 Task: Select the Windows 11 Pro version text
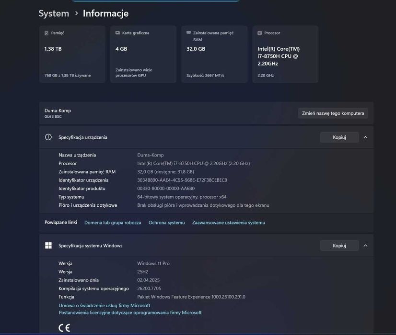click(x=153, y=263)
